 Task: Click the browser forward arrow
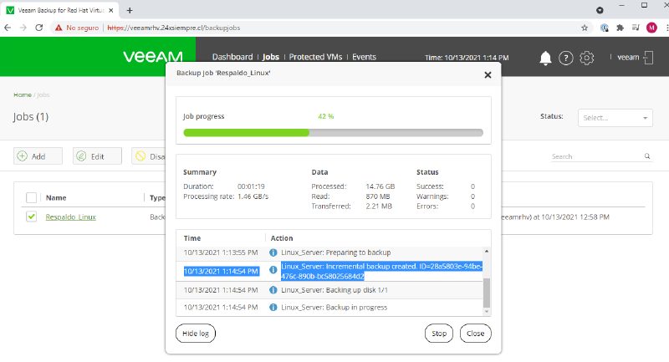point(23,28)
